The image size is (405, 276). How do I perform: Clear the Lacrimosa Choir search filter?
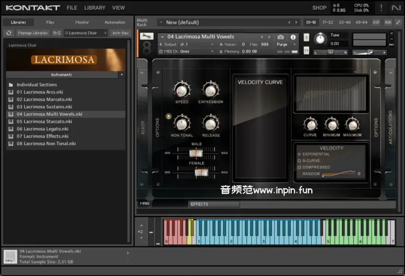[105, 33]
